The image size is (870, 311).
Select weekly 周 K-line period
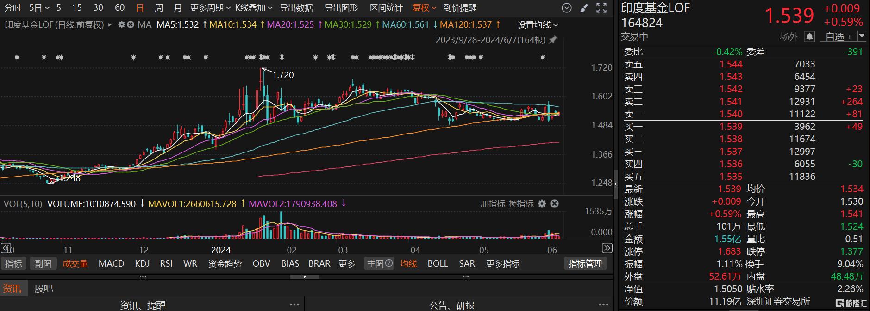[159, 8]
